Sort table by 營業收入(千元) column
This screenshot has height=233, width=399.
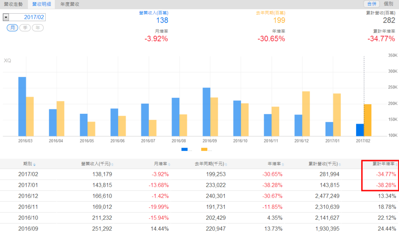(x=97, y=164)
